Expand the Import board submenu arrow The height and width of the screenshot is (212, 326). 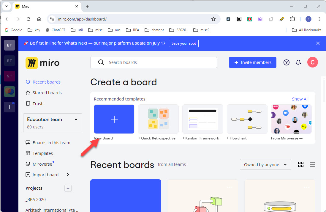click(68, 175)
